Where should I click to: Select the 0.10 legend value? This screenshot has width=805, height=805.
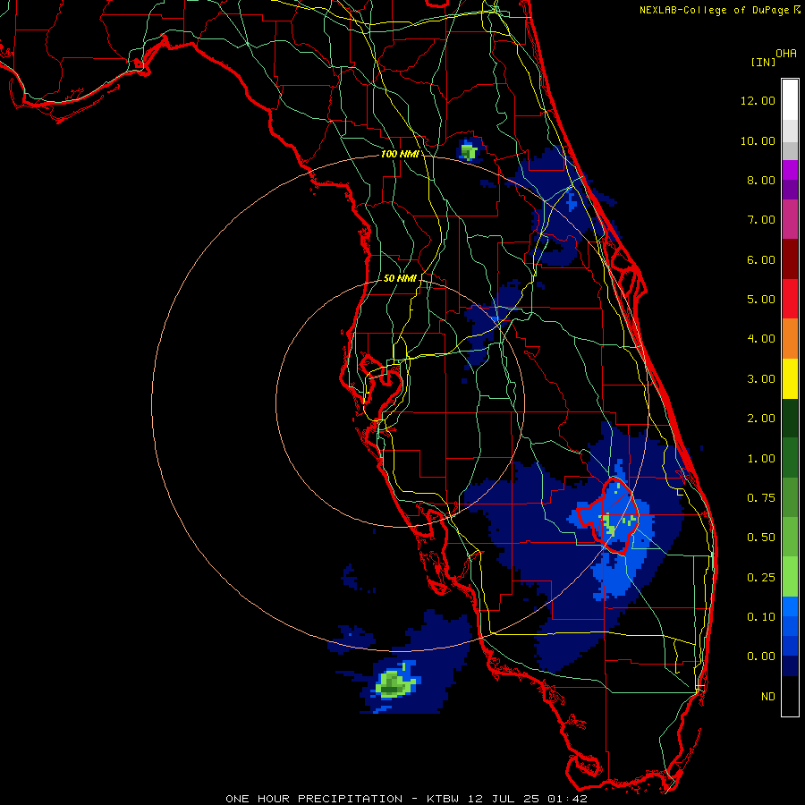pos(761,617)
